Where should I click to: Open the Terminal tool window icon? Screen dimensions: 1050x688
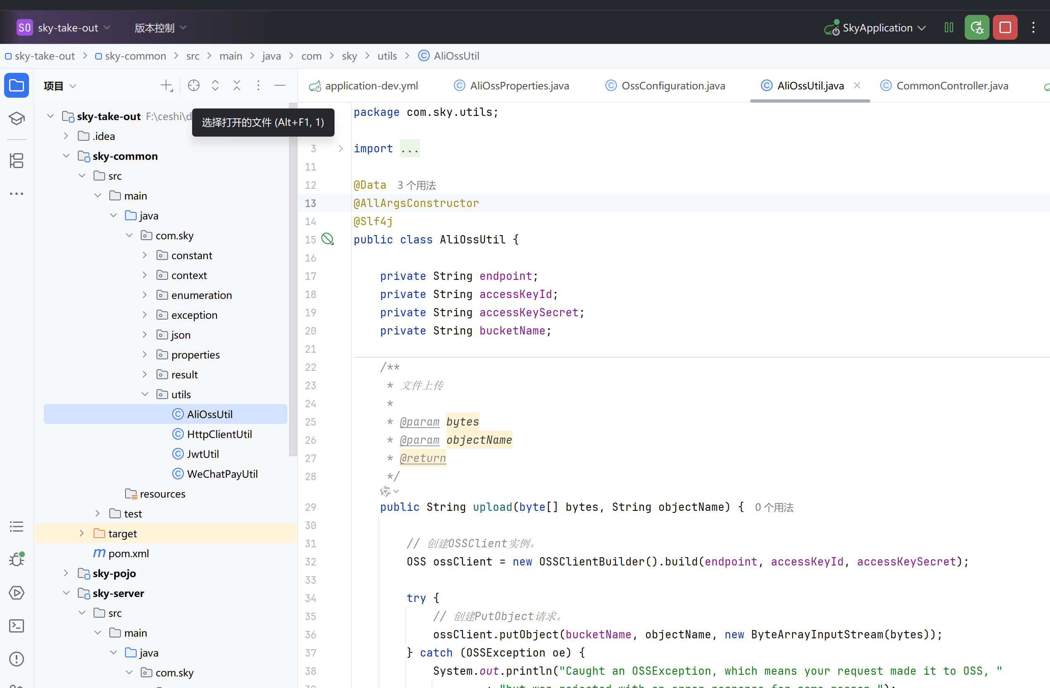point(16,625)
